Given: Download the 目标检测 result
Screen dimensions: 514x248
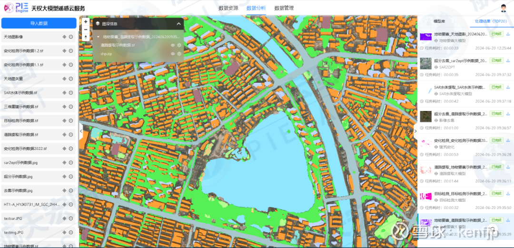Looking at the screenshot, I should pos(508,193).
